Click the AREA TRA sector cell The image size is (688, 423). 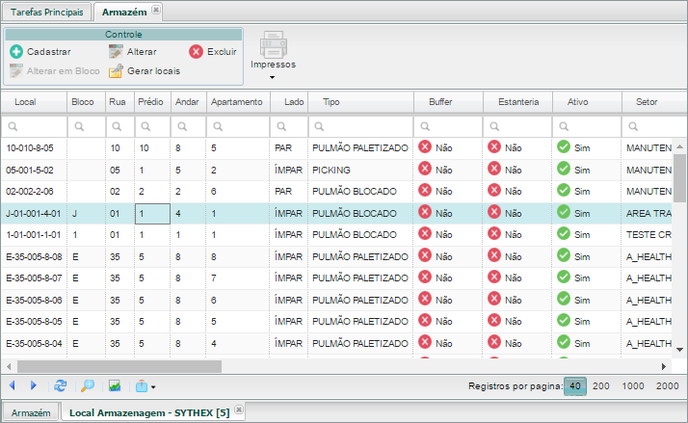coord(648,214)
